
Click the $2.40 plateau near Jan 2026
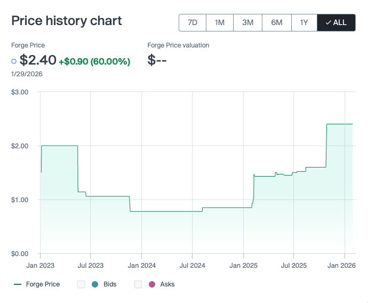click(339, 124)
